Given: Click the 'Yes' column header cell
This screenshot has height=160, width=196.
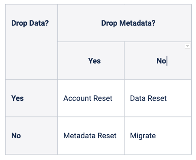Looking at the screenshot, I should pos(91,61).
